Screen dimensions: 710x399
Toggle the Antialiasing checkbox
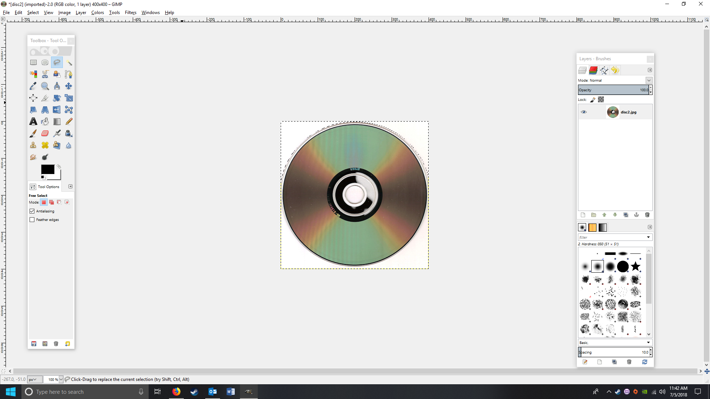(x=32, y=211)
